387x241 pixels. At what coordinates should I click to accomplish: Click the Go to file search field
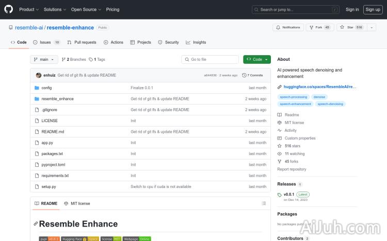pyautogui.click(x=211, y=60)
